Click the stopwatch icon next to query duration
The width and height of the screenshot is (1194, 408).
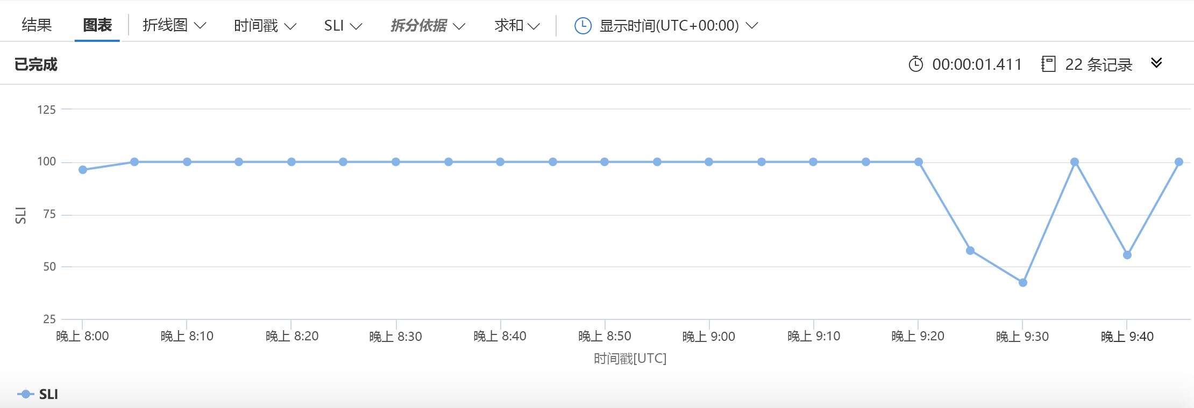point(916,64)
